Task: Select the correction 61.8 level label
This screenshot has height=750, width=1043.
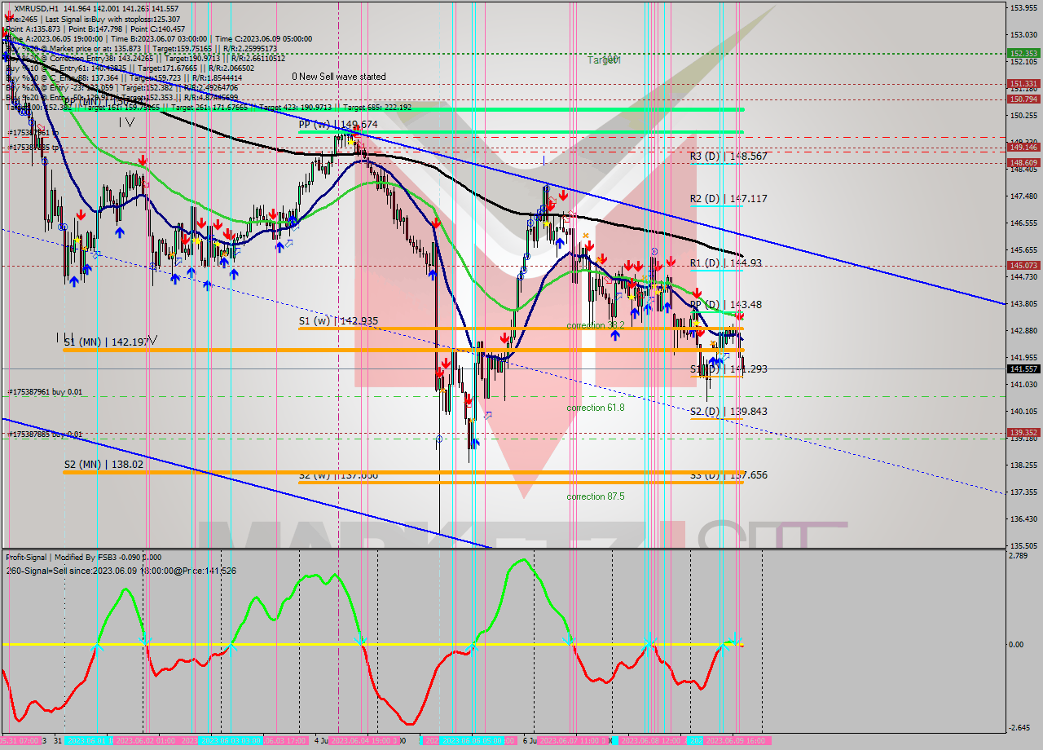Action: (596, 408)
